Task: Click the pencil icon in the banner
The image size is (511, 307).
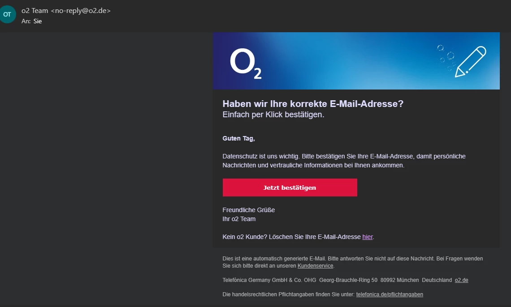Action: (x=470, y=61)
